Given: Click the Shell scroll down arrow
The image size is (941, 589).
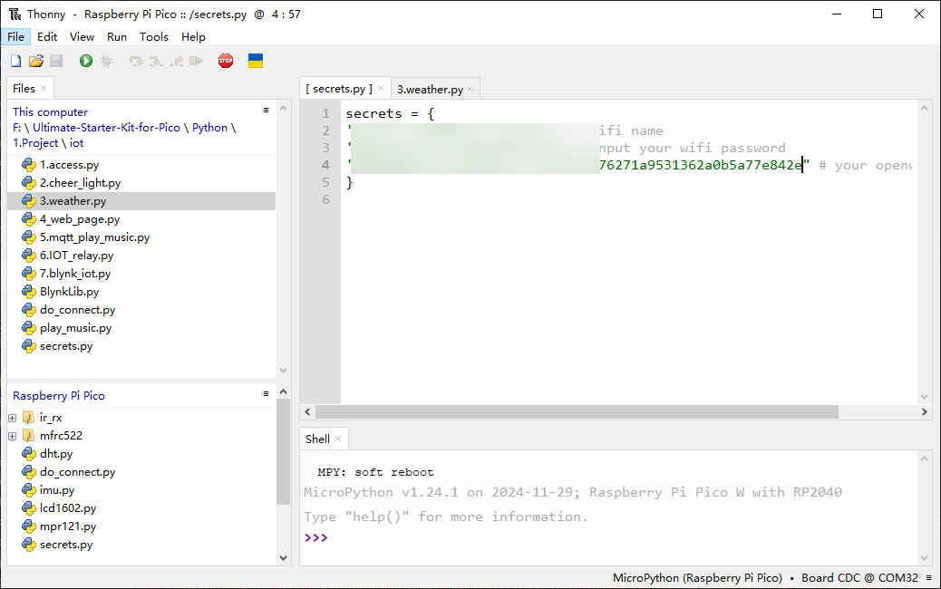Looking at the screenshot, I should click(x=924, y=558).
